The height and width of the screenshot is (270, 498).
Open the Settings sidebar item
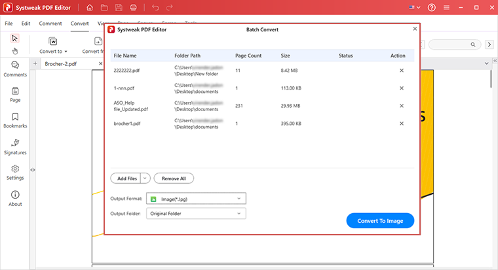tap(15, 173)
